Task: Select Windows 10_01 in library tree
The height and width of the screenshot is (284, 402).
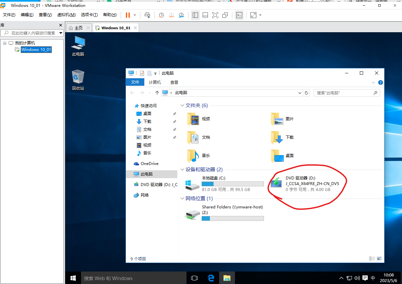Action: click(36, 50)
